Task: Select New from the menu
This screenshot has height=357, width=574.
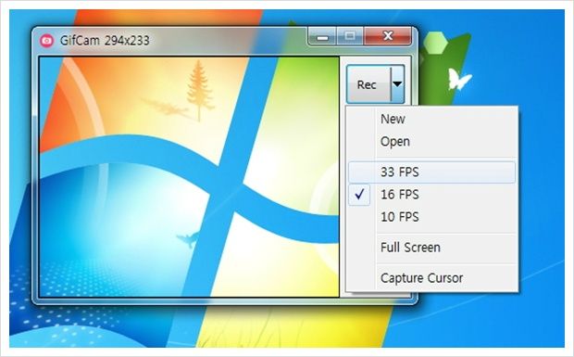Action: pos(432,119)
